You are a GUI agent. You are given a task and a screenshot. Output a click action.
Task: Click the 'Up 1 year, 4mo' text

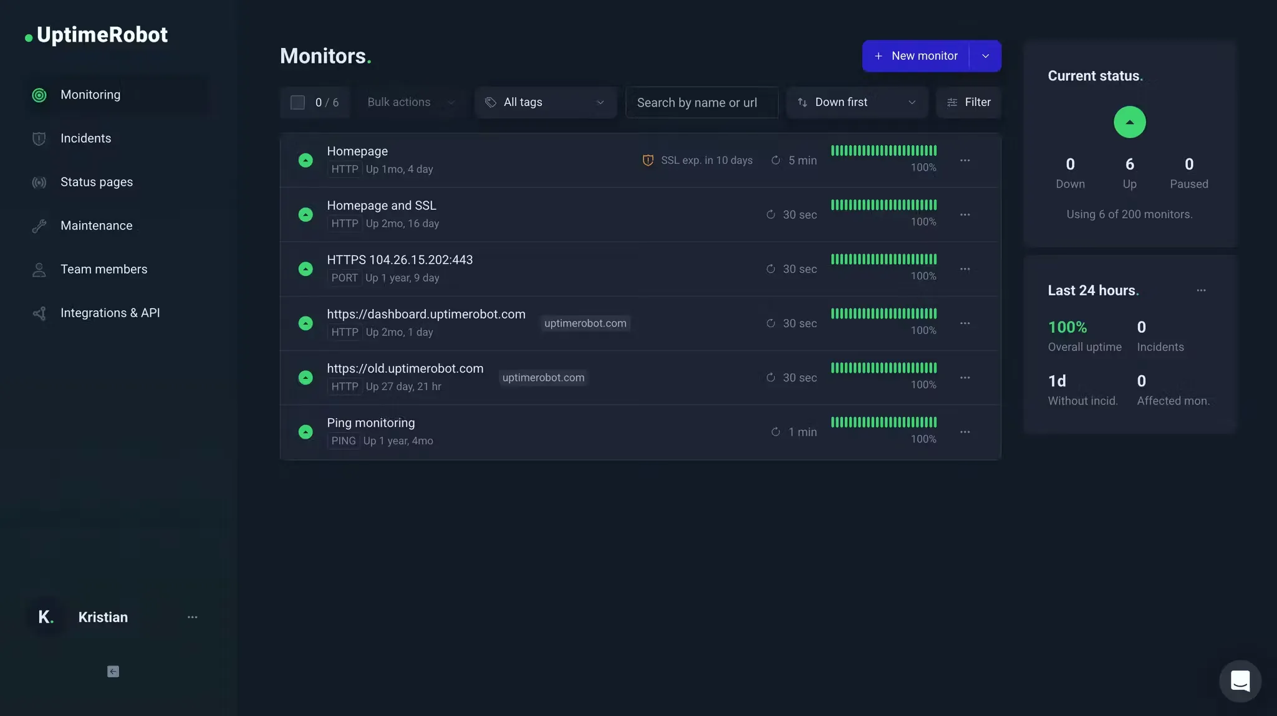398,441
